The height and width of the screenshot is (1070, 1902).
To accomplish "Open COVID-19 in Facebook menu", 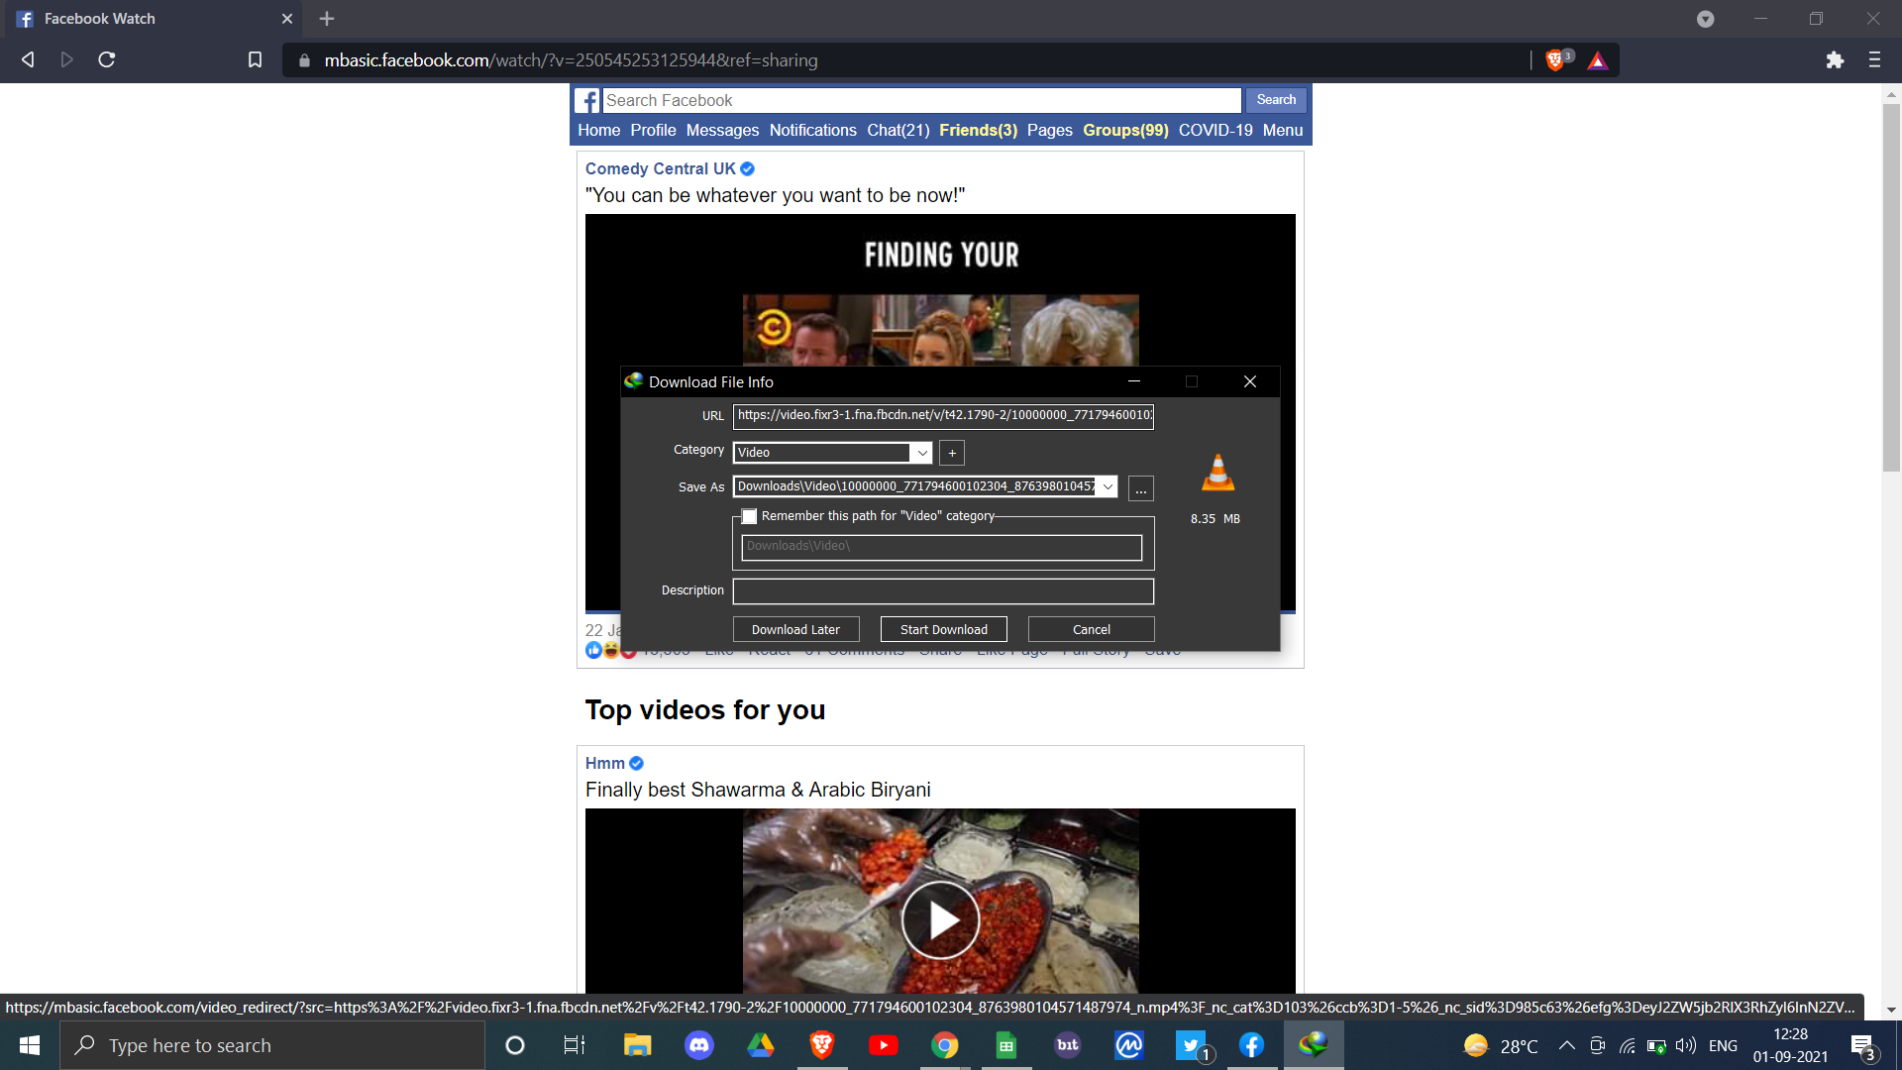I will [x=1215, y=131].
